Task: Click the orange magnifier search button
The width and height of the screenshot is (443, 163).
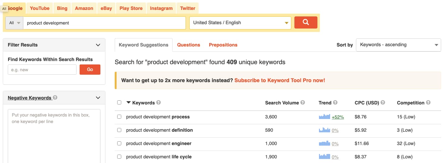Action: coord(306,22)
